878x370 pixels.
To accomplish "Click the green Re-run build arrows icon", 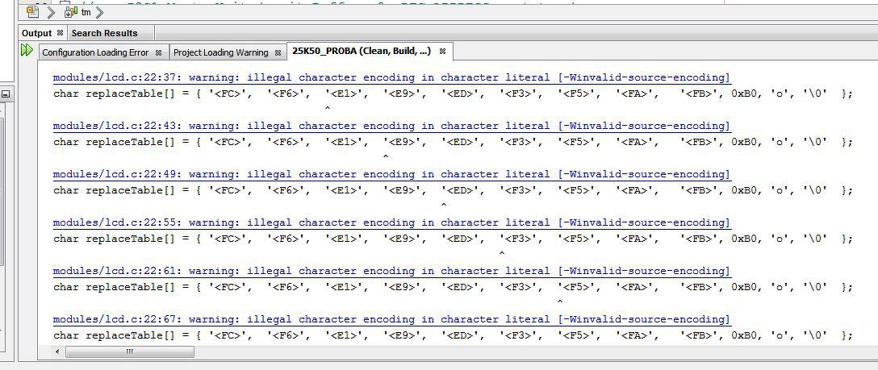I will pyautogui.click(x=27, y=50).
